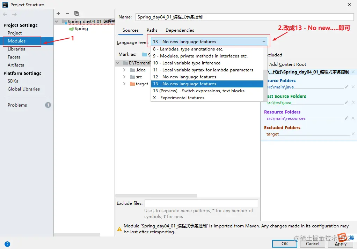Select src\main\resources folder entry
Image resolution: width=357 pixels, height=249 pixels.
(286, 118)
